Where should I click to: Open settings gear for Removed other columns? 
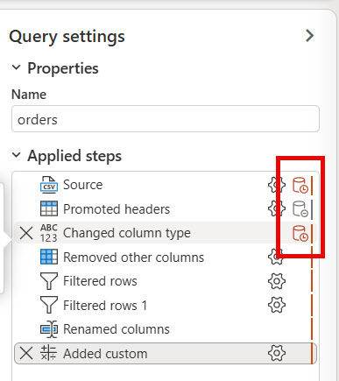[277, 257]
